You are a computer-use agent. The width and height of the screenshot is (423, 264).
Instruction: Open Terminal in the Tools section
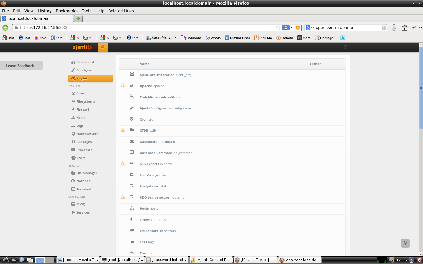[83, 189]
